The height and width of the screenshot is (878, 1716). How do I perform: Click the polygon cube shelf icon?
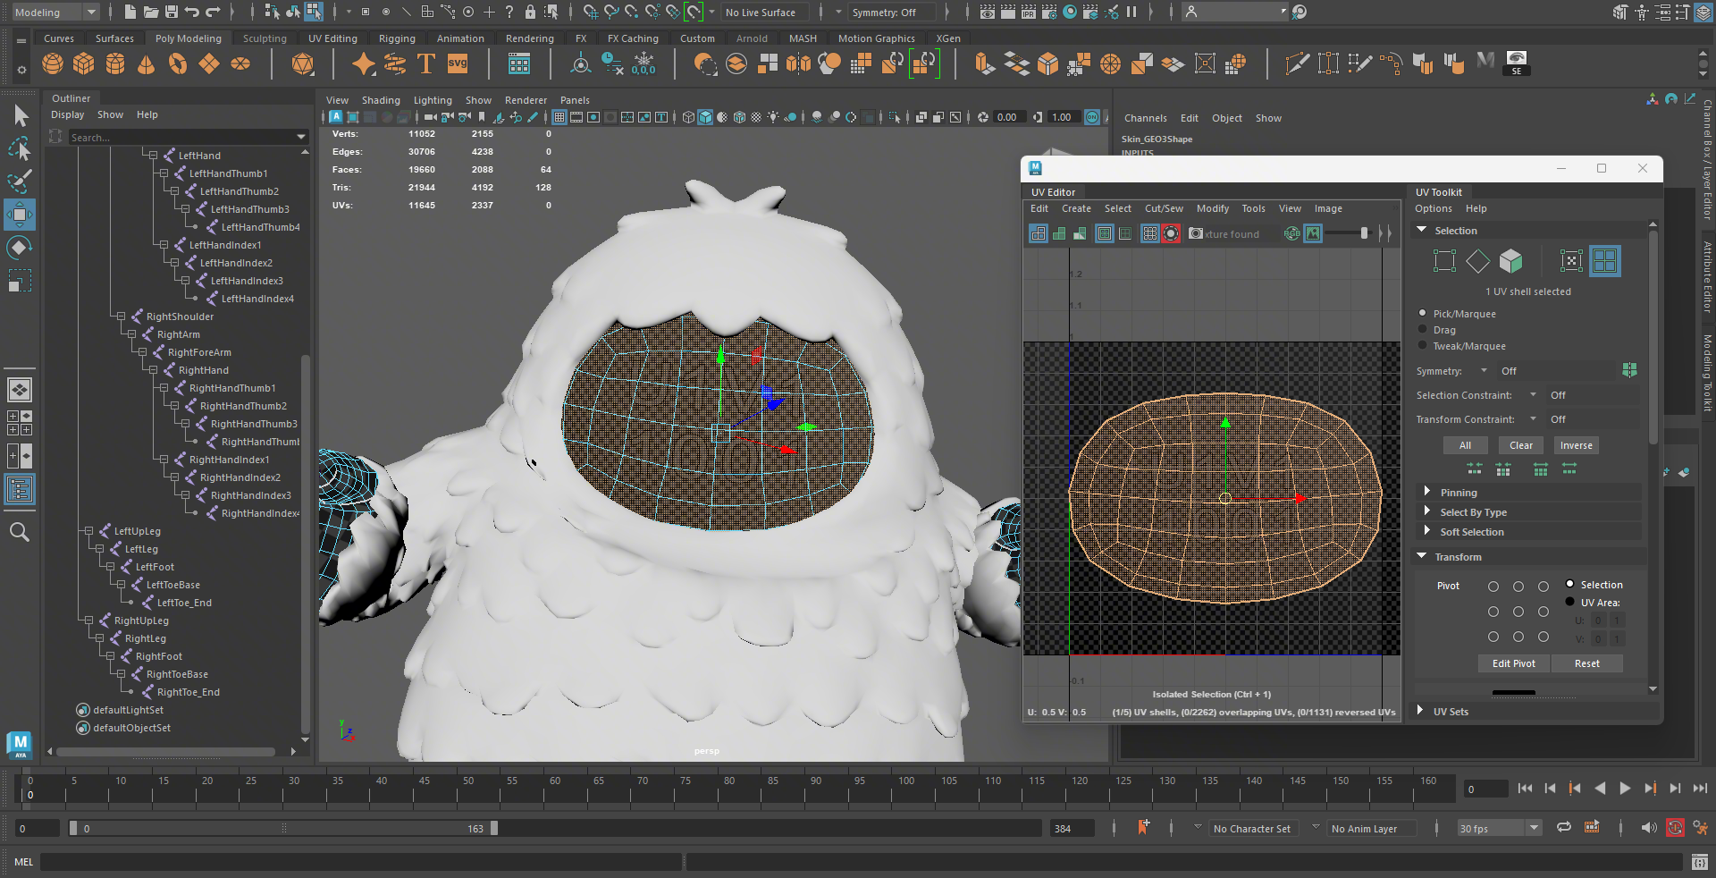click(84, 64)
